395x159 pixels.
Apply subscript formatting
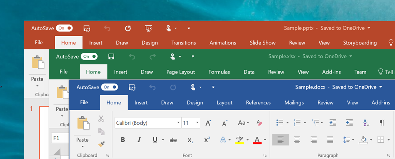[190, 140]
